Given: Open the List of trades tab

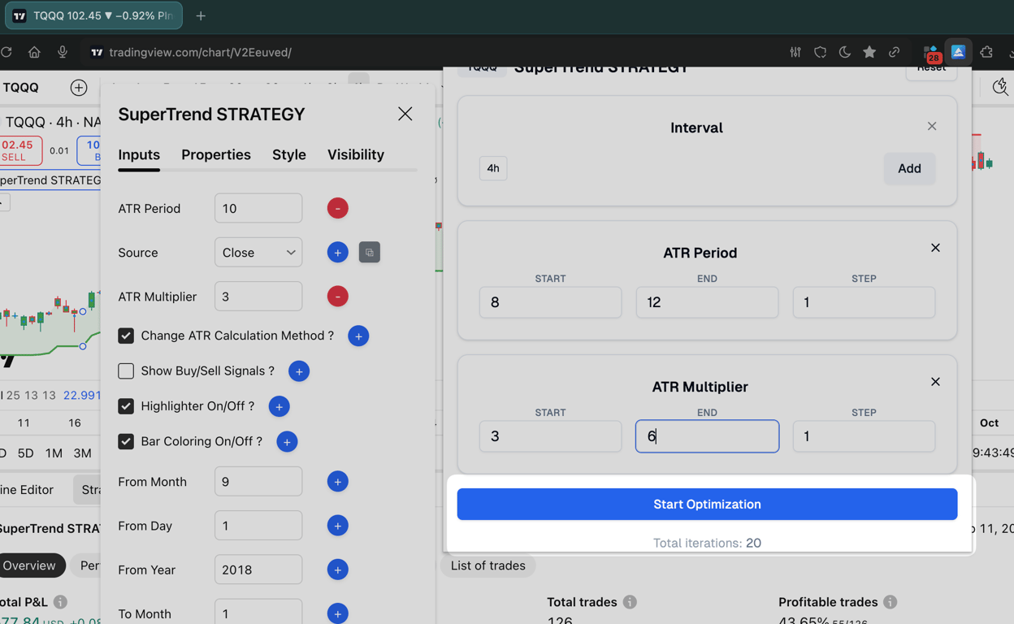Looking at the screenshot, I should (x=487, y=565).
